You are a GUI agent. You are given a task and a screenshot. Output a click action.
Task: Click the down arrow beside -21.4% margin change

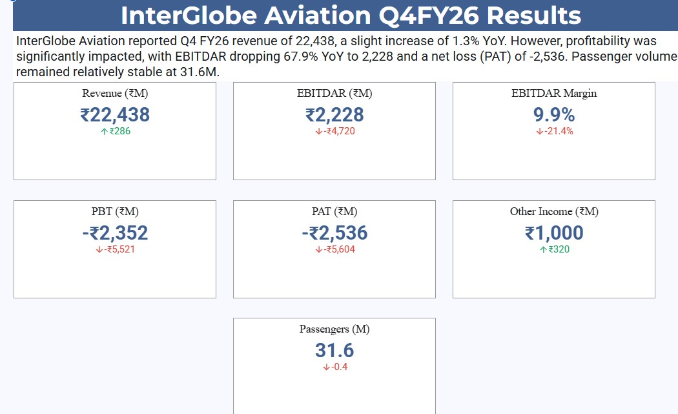pos(540,132)
